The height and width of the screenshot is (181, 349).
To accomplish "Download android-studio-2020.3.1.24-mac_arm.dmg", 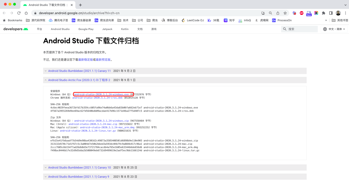I will click(107, 127).
